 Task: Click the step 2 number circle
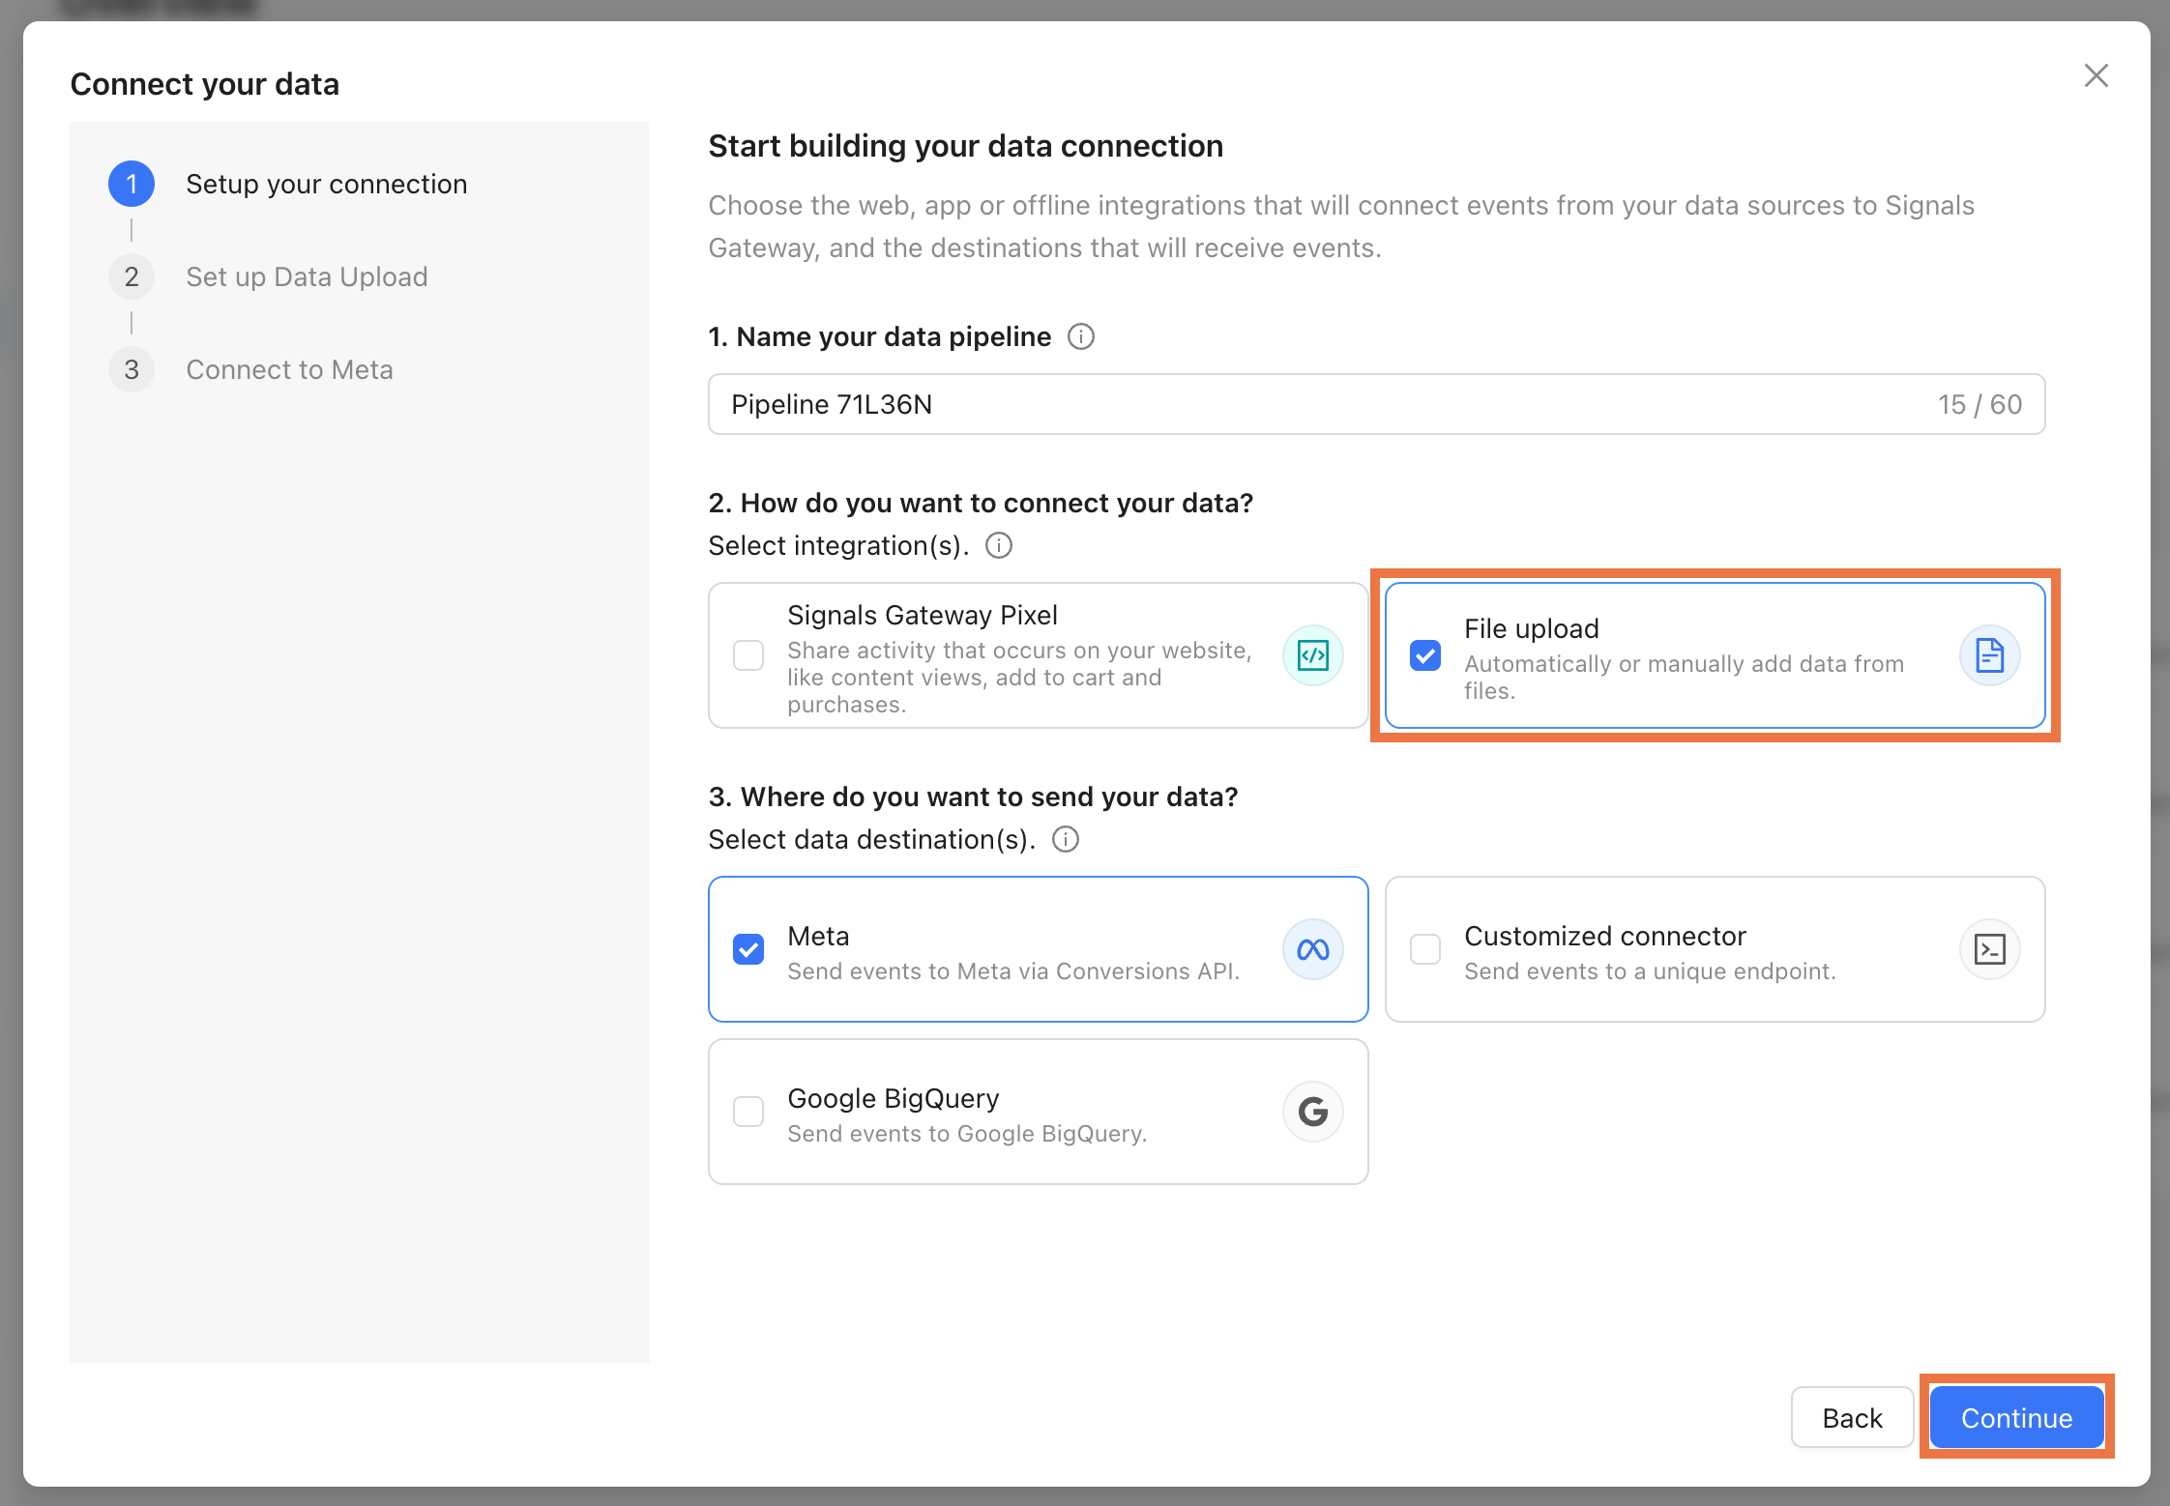click(132, 276)
